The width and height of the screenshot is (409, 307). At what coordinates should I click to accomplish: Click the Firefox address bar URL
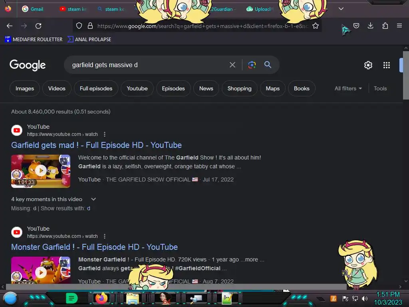tap(203, 26)
